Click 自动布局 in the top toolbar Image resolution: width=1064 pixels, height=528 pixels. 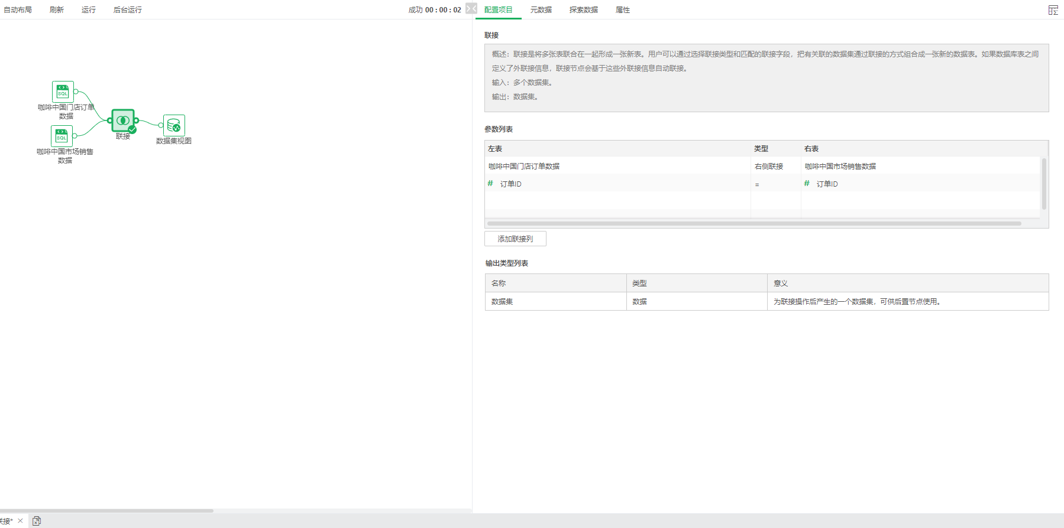(x=18, y=10)
